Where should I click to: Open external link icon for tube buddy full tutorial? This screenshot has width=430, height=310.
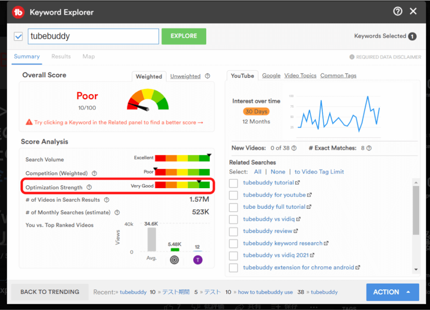coord(309,207)
